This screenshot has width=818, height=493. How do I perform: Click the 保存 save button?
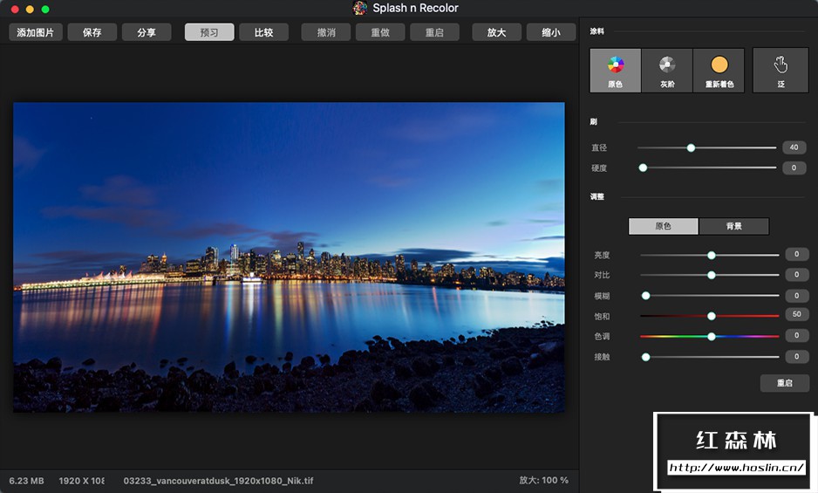92,32
